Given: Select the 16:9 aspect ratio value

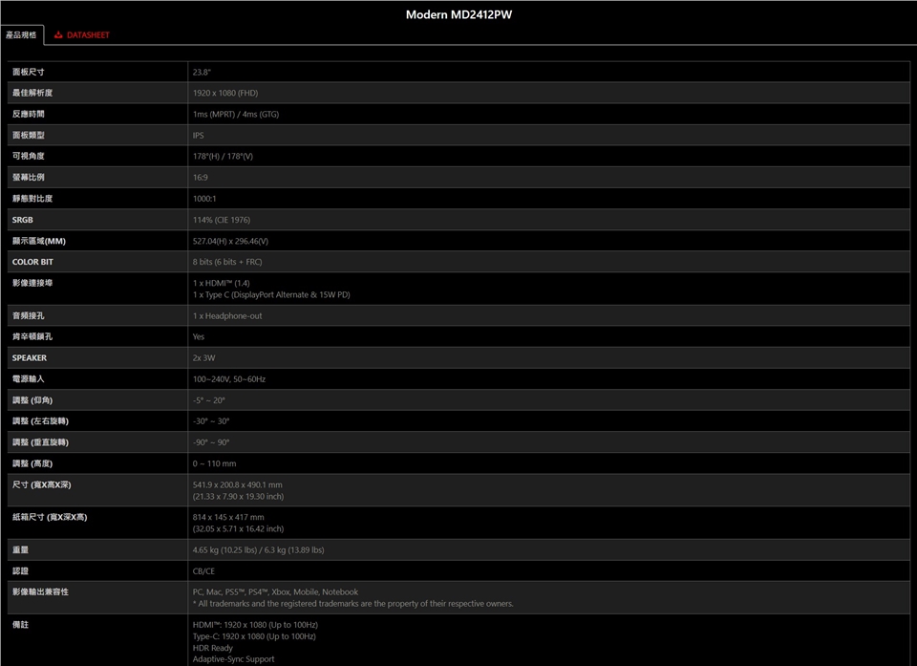Looking at the screenshot, I should [200, 178].
